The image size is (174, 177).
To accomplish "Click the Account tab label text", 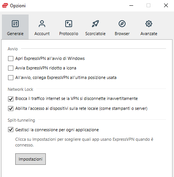I will point(42,34).
